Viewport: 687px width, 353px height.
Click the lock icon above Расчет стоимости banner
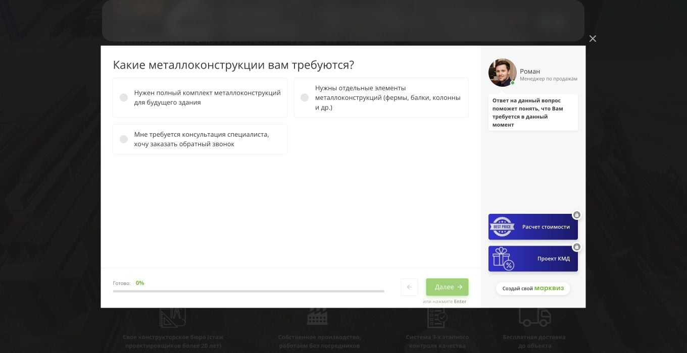(x=577, y=215)
